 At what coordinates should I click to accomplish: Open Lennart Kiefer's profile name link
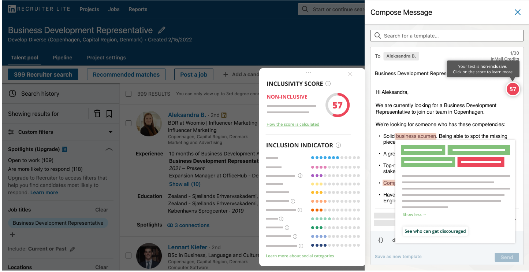coord(187,247)
